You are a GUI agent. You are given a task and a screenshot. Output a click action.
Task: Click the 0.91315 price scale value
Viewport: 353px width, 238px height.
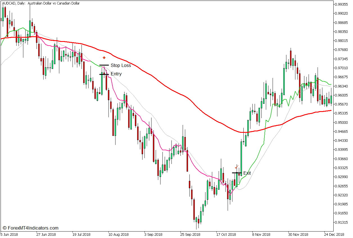coord(341,222)
